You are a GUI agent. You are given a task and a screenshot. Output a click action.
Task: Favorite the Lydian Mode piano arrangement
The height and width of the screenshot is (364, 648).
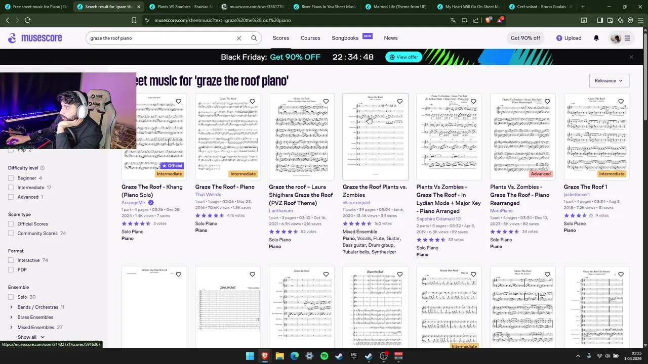point(473,102)
